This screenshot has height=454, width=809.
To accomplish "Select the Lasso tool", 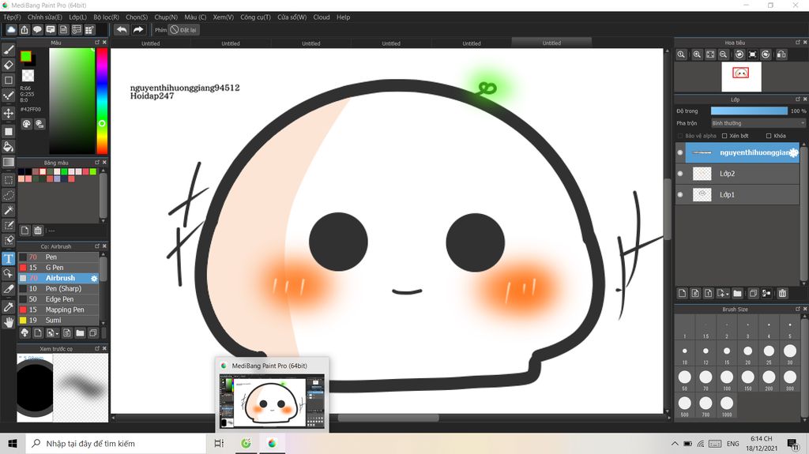I will pos(8,195).
